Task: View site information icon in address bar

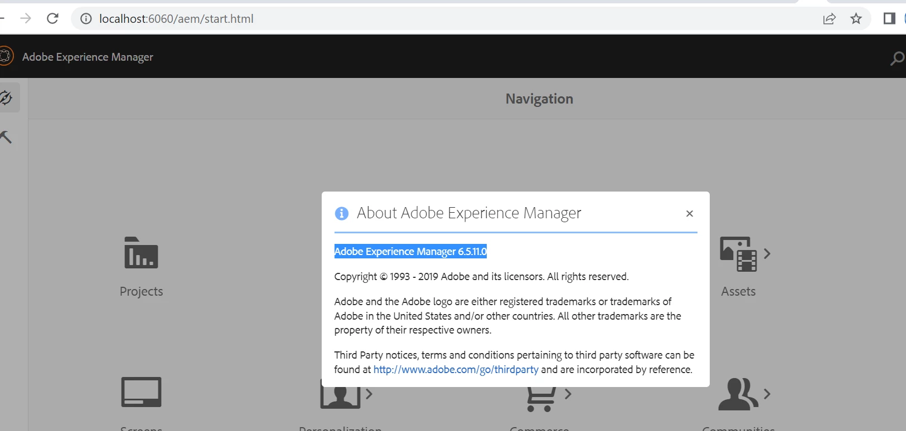Action: (86, 19)
